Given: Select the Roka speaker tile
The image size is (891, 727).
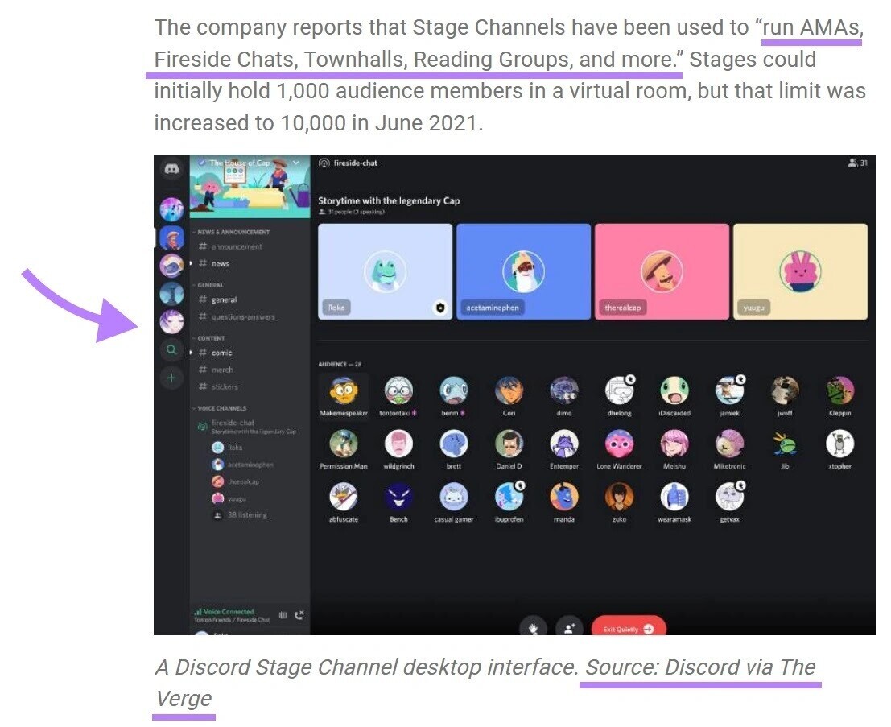Looking at the screenshot, I should tap(386, 271).
